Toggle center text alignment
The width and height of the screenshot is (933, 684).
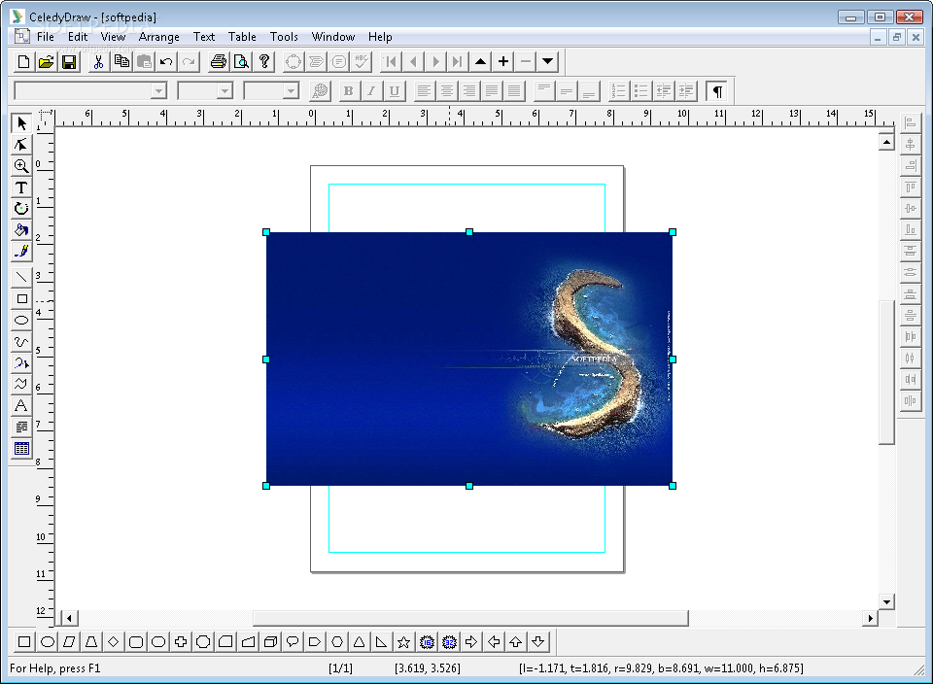coord(446,91)
